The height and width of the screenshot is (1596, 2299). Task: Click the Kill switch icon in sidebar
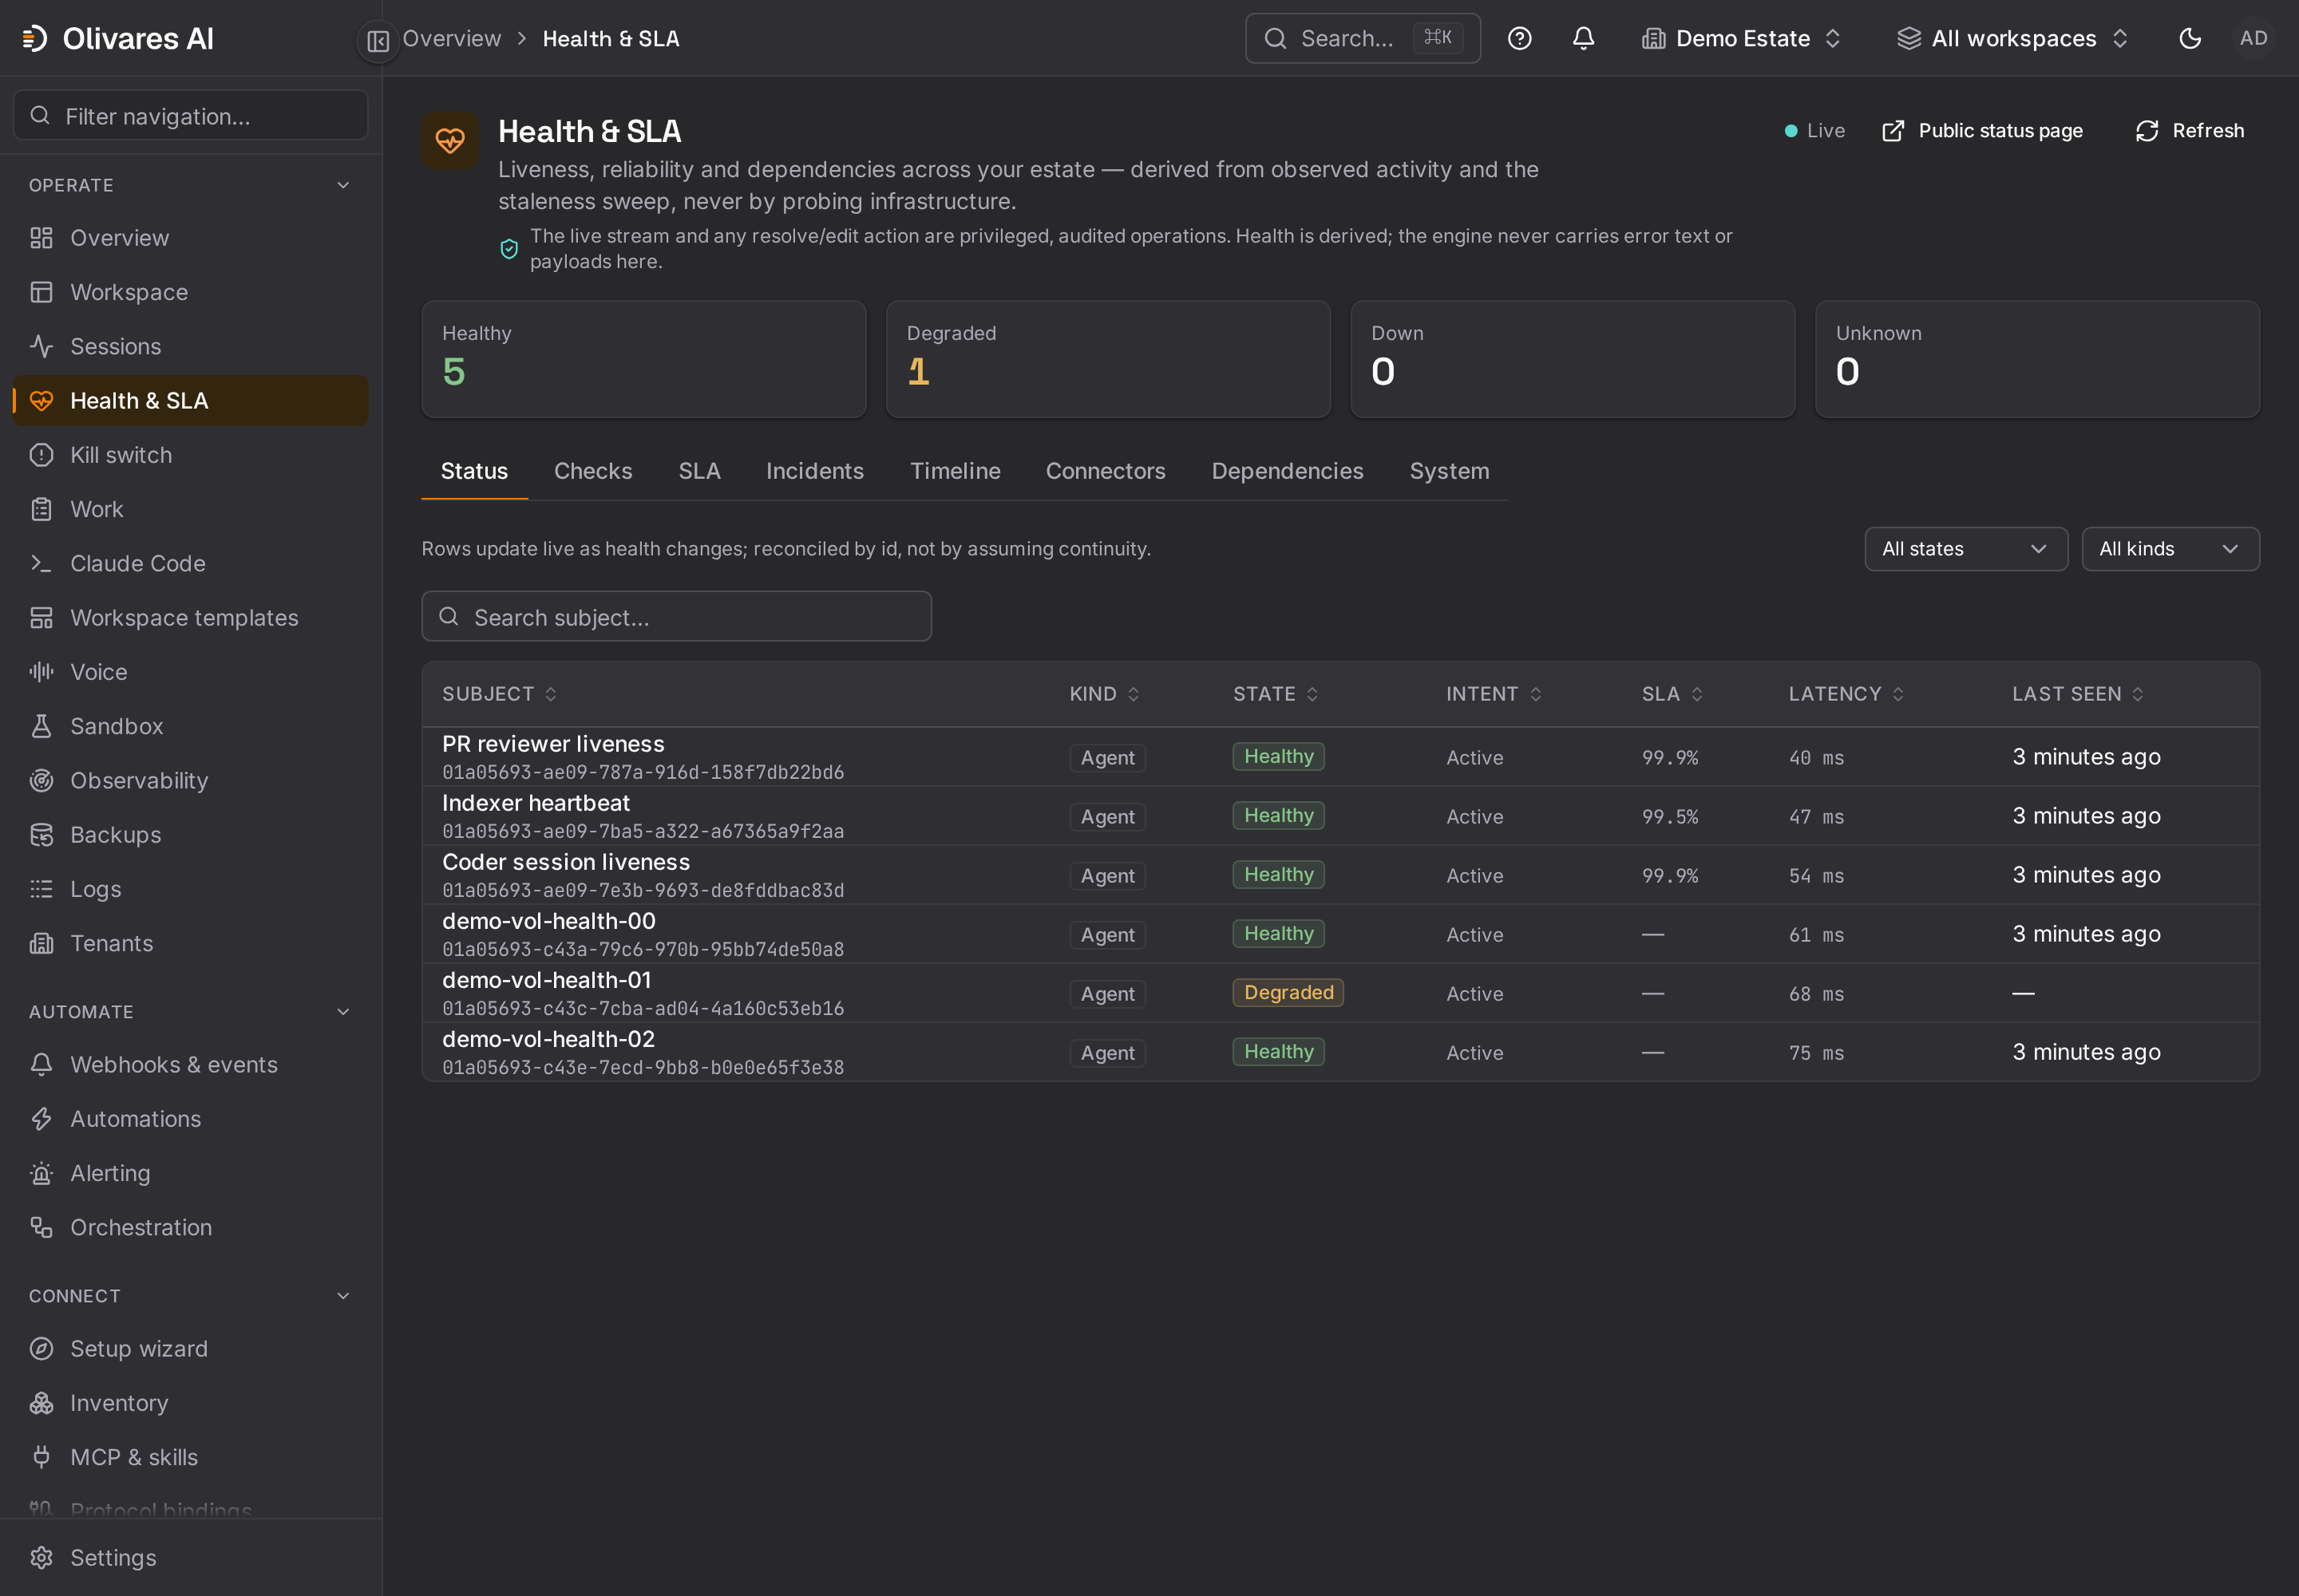pos(41,455)
